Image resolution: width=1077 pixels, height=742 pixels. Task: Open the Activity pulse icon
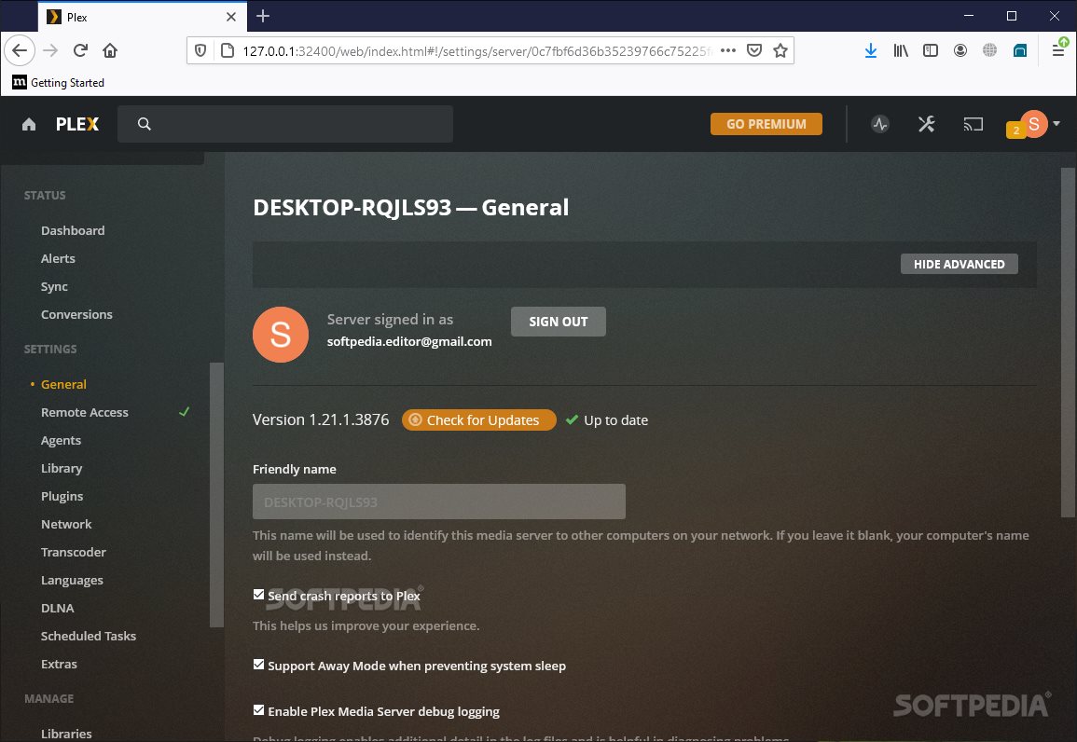click(x=880, y=124)
